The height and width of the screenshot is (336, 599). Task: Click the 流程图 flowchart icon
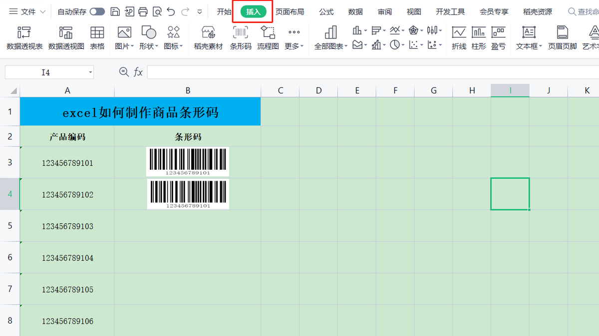(268, 38)
